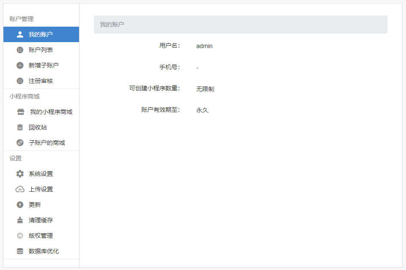The height and width of the screenshot is (270, 406).
Task: Go to 上传设置 page
Action: click(41, 190)
